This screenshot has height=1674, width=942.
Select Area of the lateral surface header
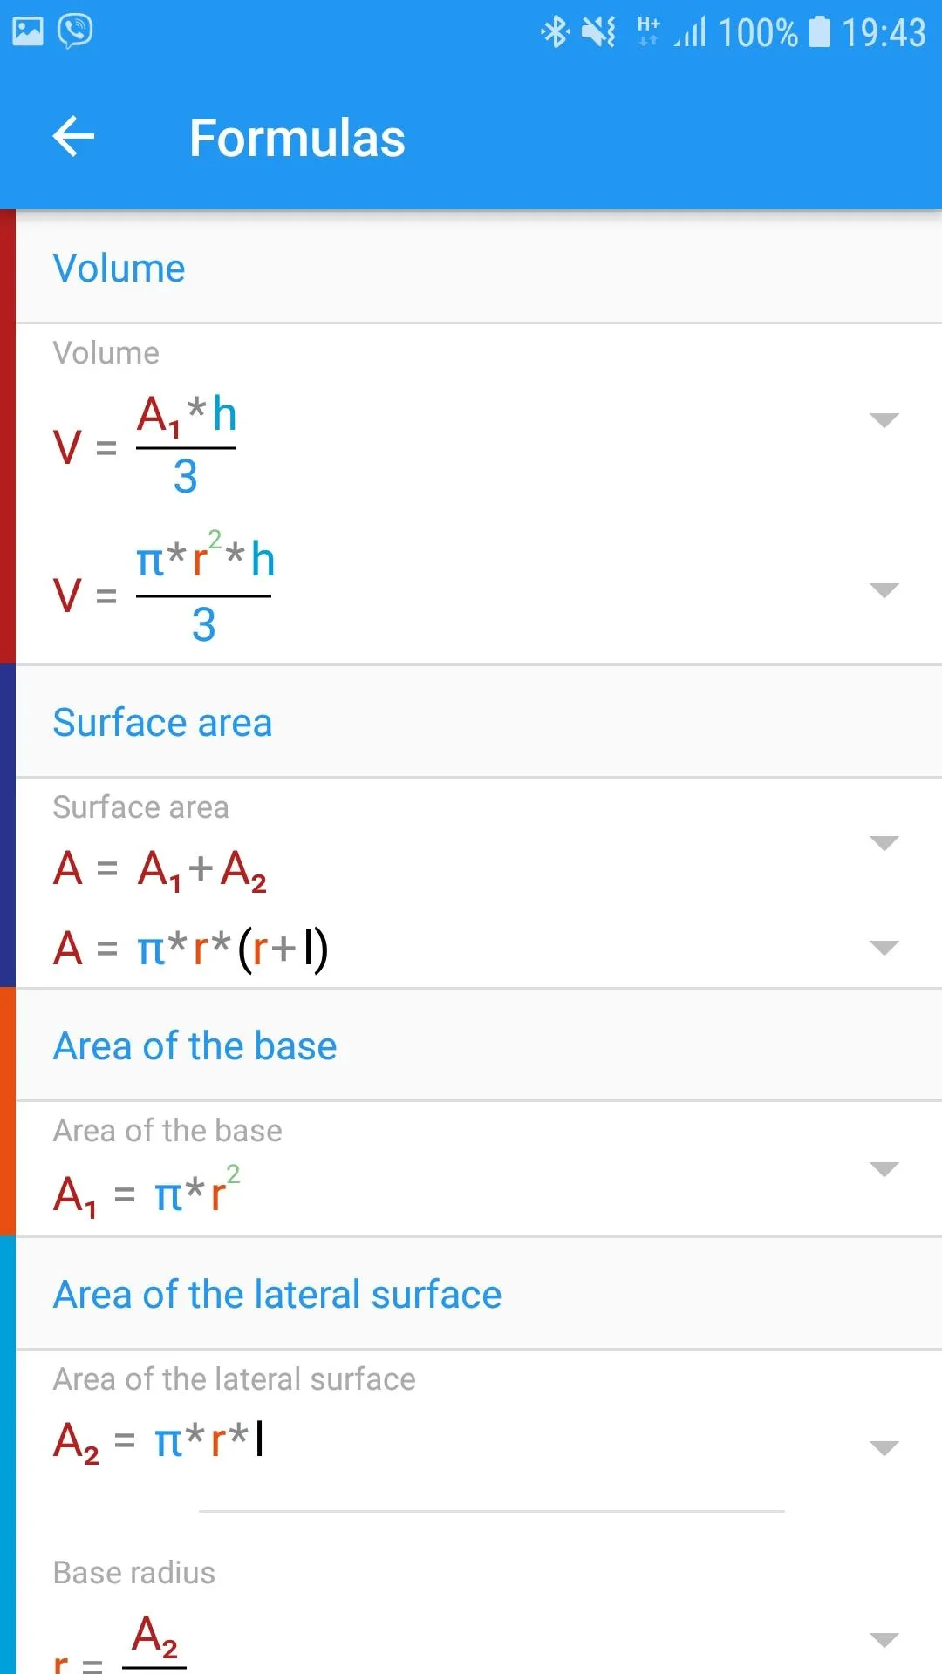[479, 1294]
